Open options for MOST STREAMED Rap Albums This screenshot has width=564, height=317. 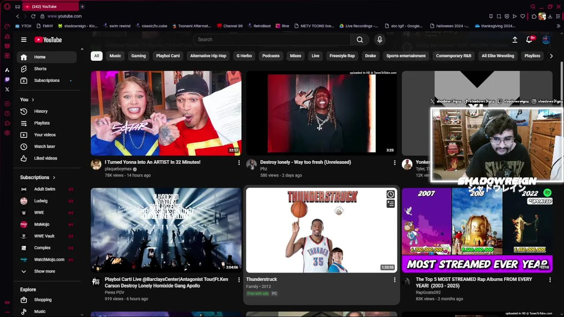(550, 280)
